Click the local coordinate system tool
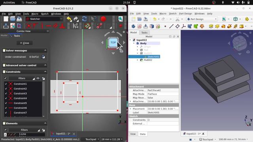 pos(183,26)
